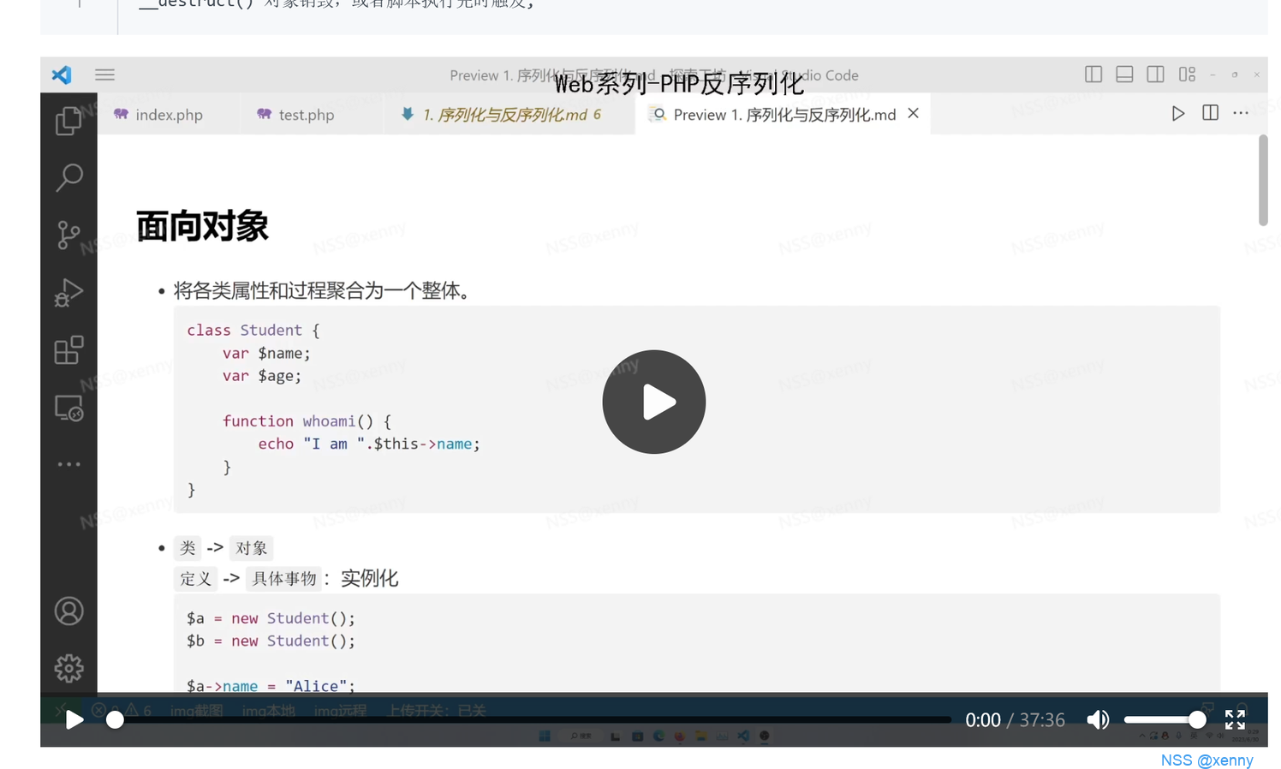Open the Explorer files icon in sidebar
This screenshot has height=769, width=1281.
coord(69,121)
